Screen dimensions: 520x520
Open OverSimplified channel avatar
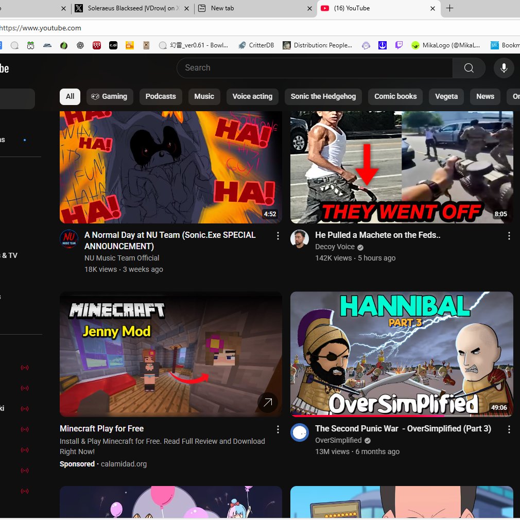tap(300, 432)
